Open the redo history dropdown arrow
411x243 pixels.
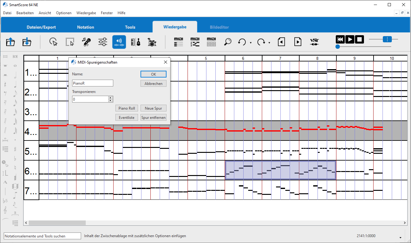pyautogui.click(x=269, y=43)
